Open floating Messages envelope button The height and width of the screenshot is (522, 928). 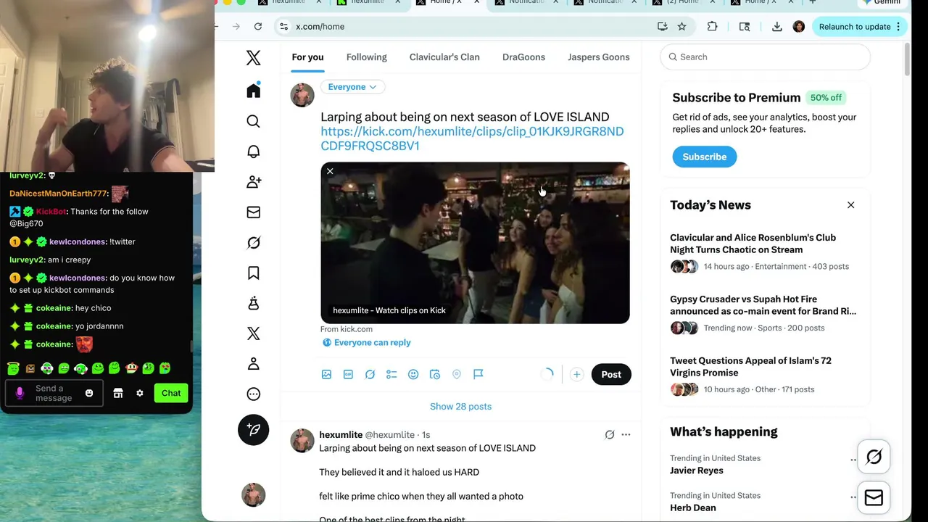click(x=874, y=497)
